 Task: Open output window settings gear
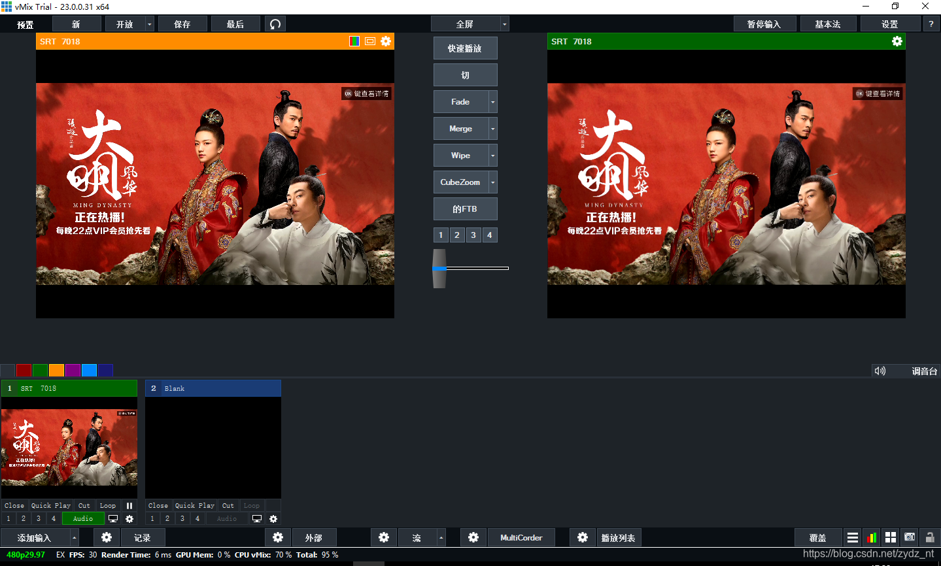pyautogui.click(x=897, y=41)
